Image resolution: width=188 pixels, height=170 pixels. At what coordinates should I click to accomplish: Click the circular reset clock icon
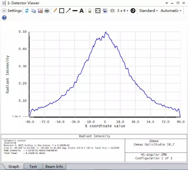133,11
